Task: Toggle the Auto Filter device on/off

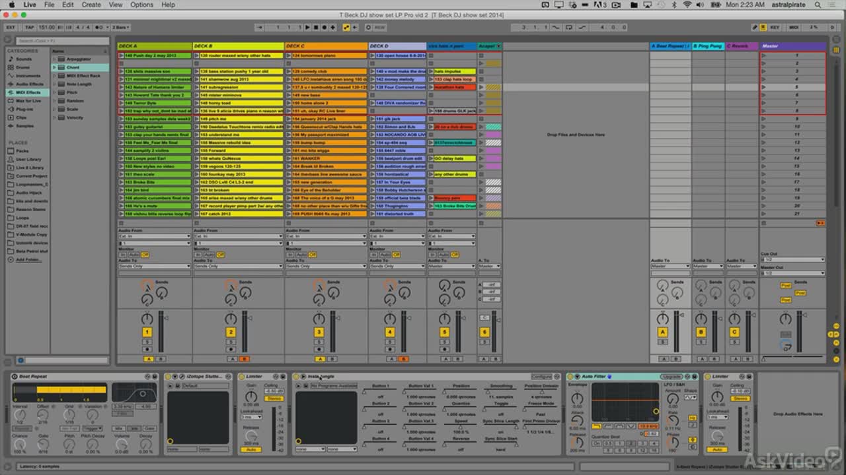Action: tap(570, 377)
